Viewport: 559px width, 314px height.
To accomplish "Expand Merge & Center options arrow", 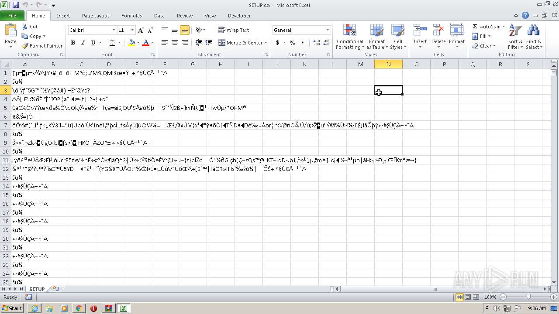I will pyautogui.click(x=266, y=43).
